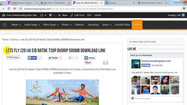This screenshot has height=105, width=187.
Task: Click the Pin it button
Action: click(x=88, y=62)
